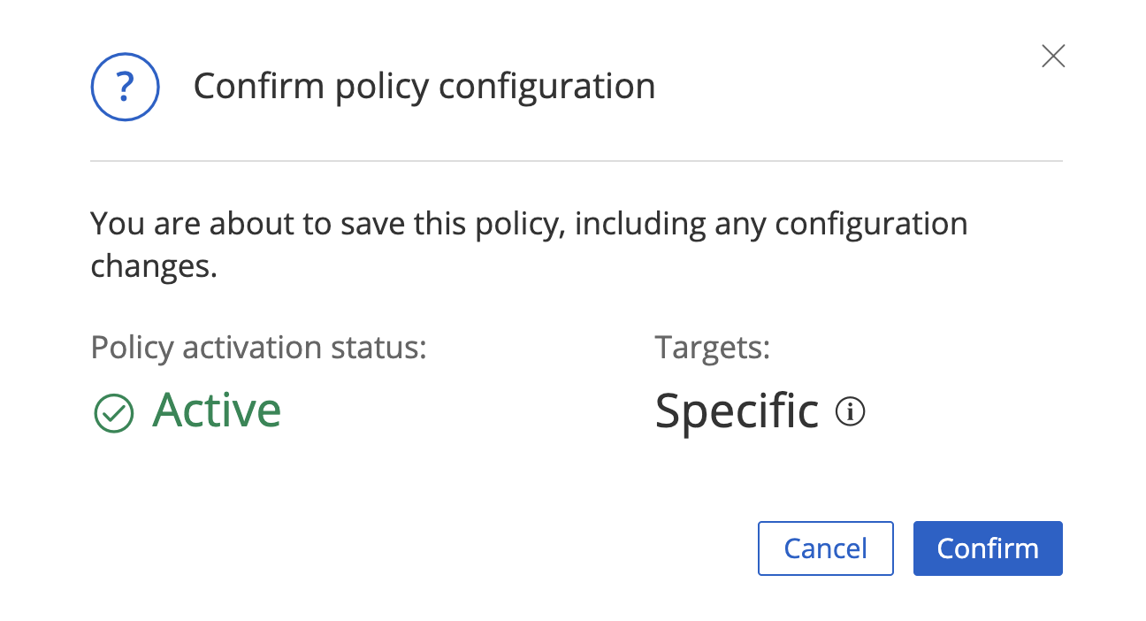The image size is (1146, 621).
Task: Click the horizontal divider under the title
Action: click(x=576, y=161)
